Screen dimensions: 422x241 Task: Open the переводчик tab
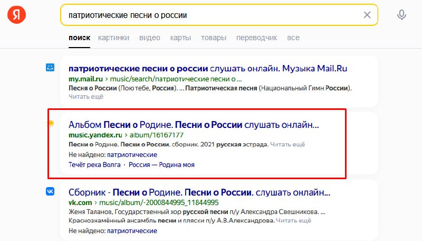(256, 38)
